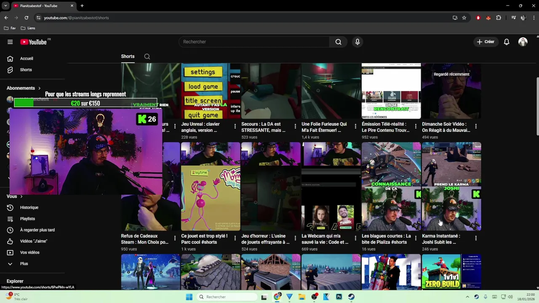Open Photoshop from the taskbar
This screenshot has width=539, height=303.
click(x=339, y=297)
